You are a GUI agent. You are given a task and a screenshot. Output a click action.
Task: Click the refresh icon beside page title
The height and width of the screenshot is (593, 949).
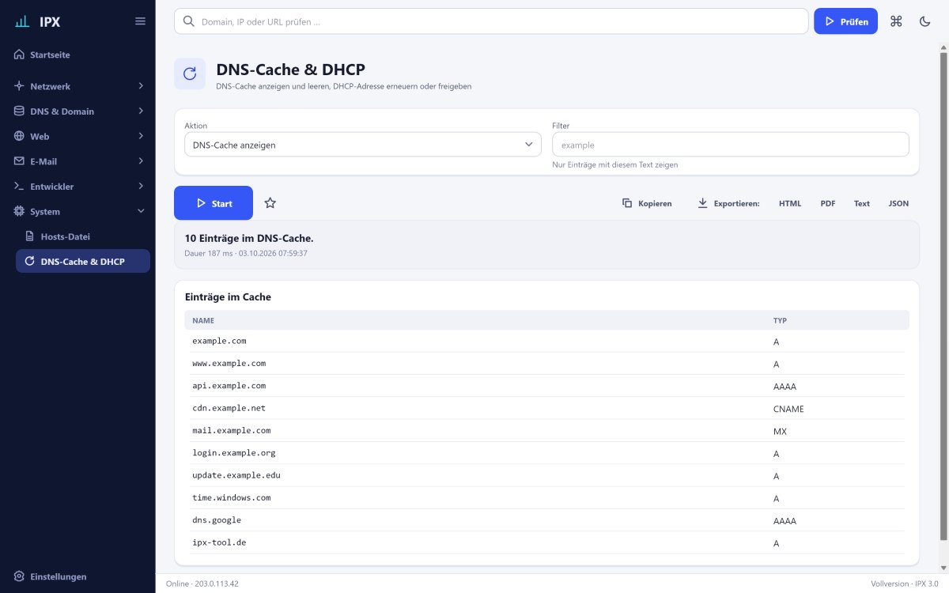coord(190,74)
